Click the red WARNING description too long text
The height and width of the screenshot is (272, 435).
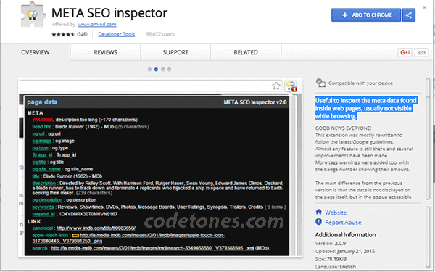pyautogui.click(x=85, y=120)
